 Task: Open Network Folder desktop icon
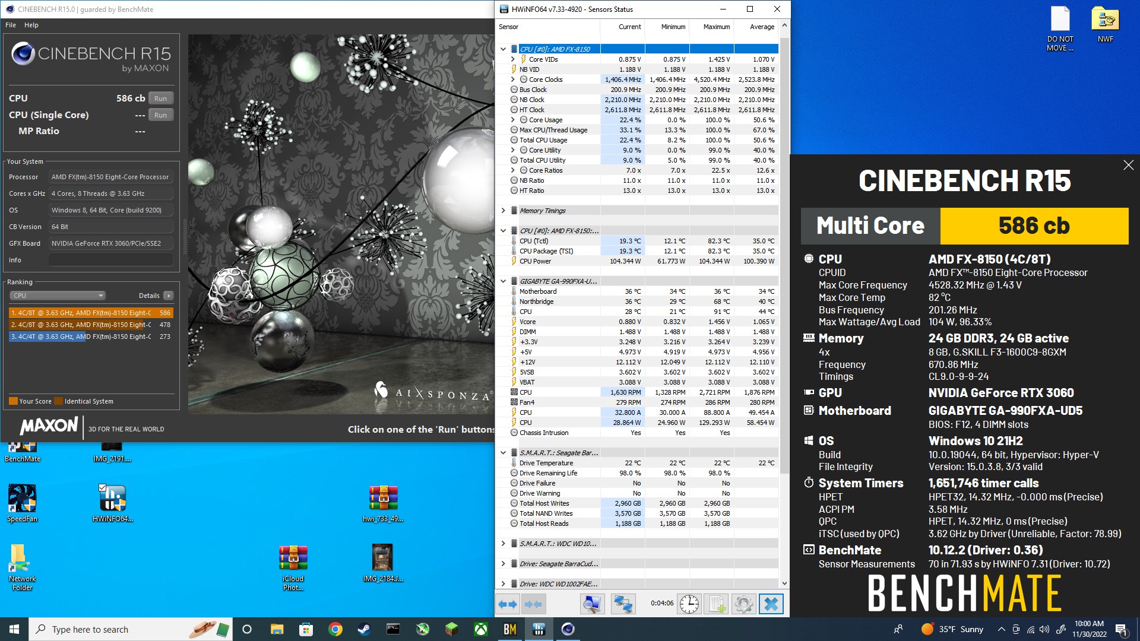tap(22, 567)
